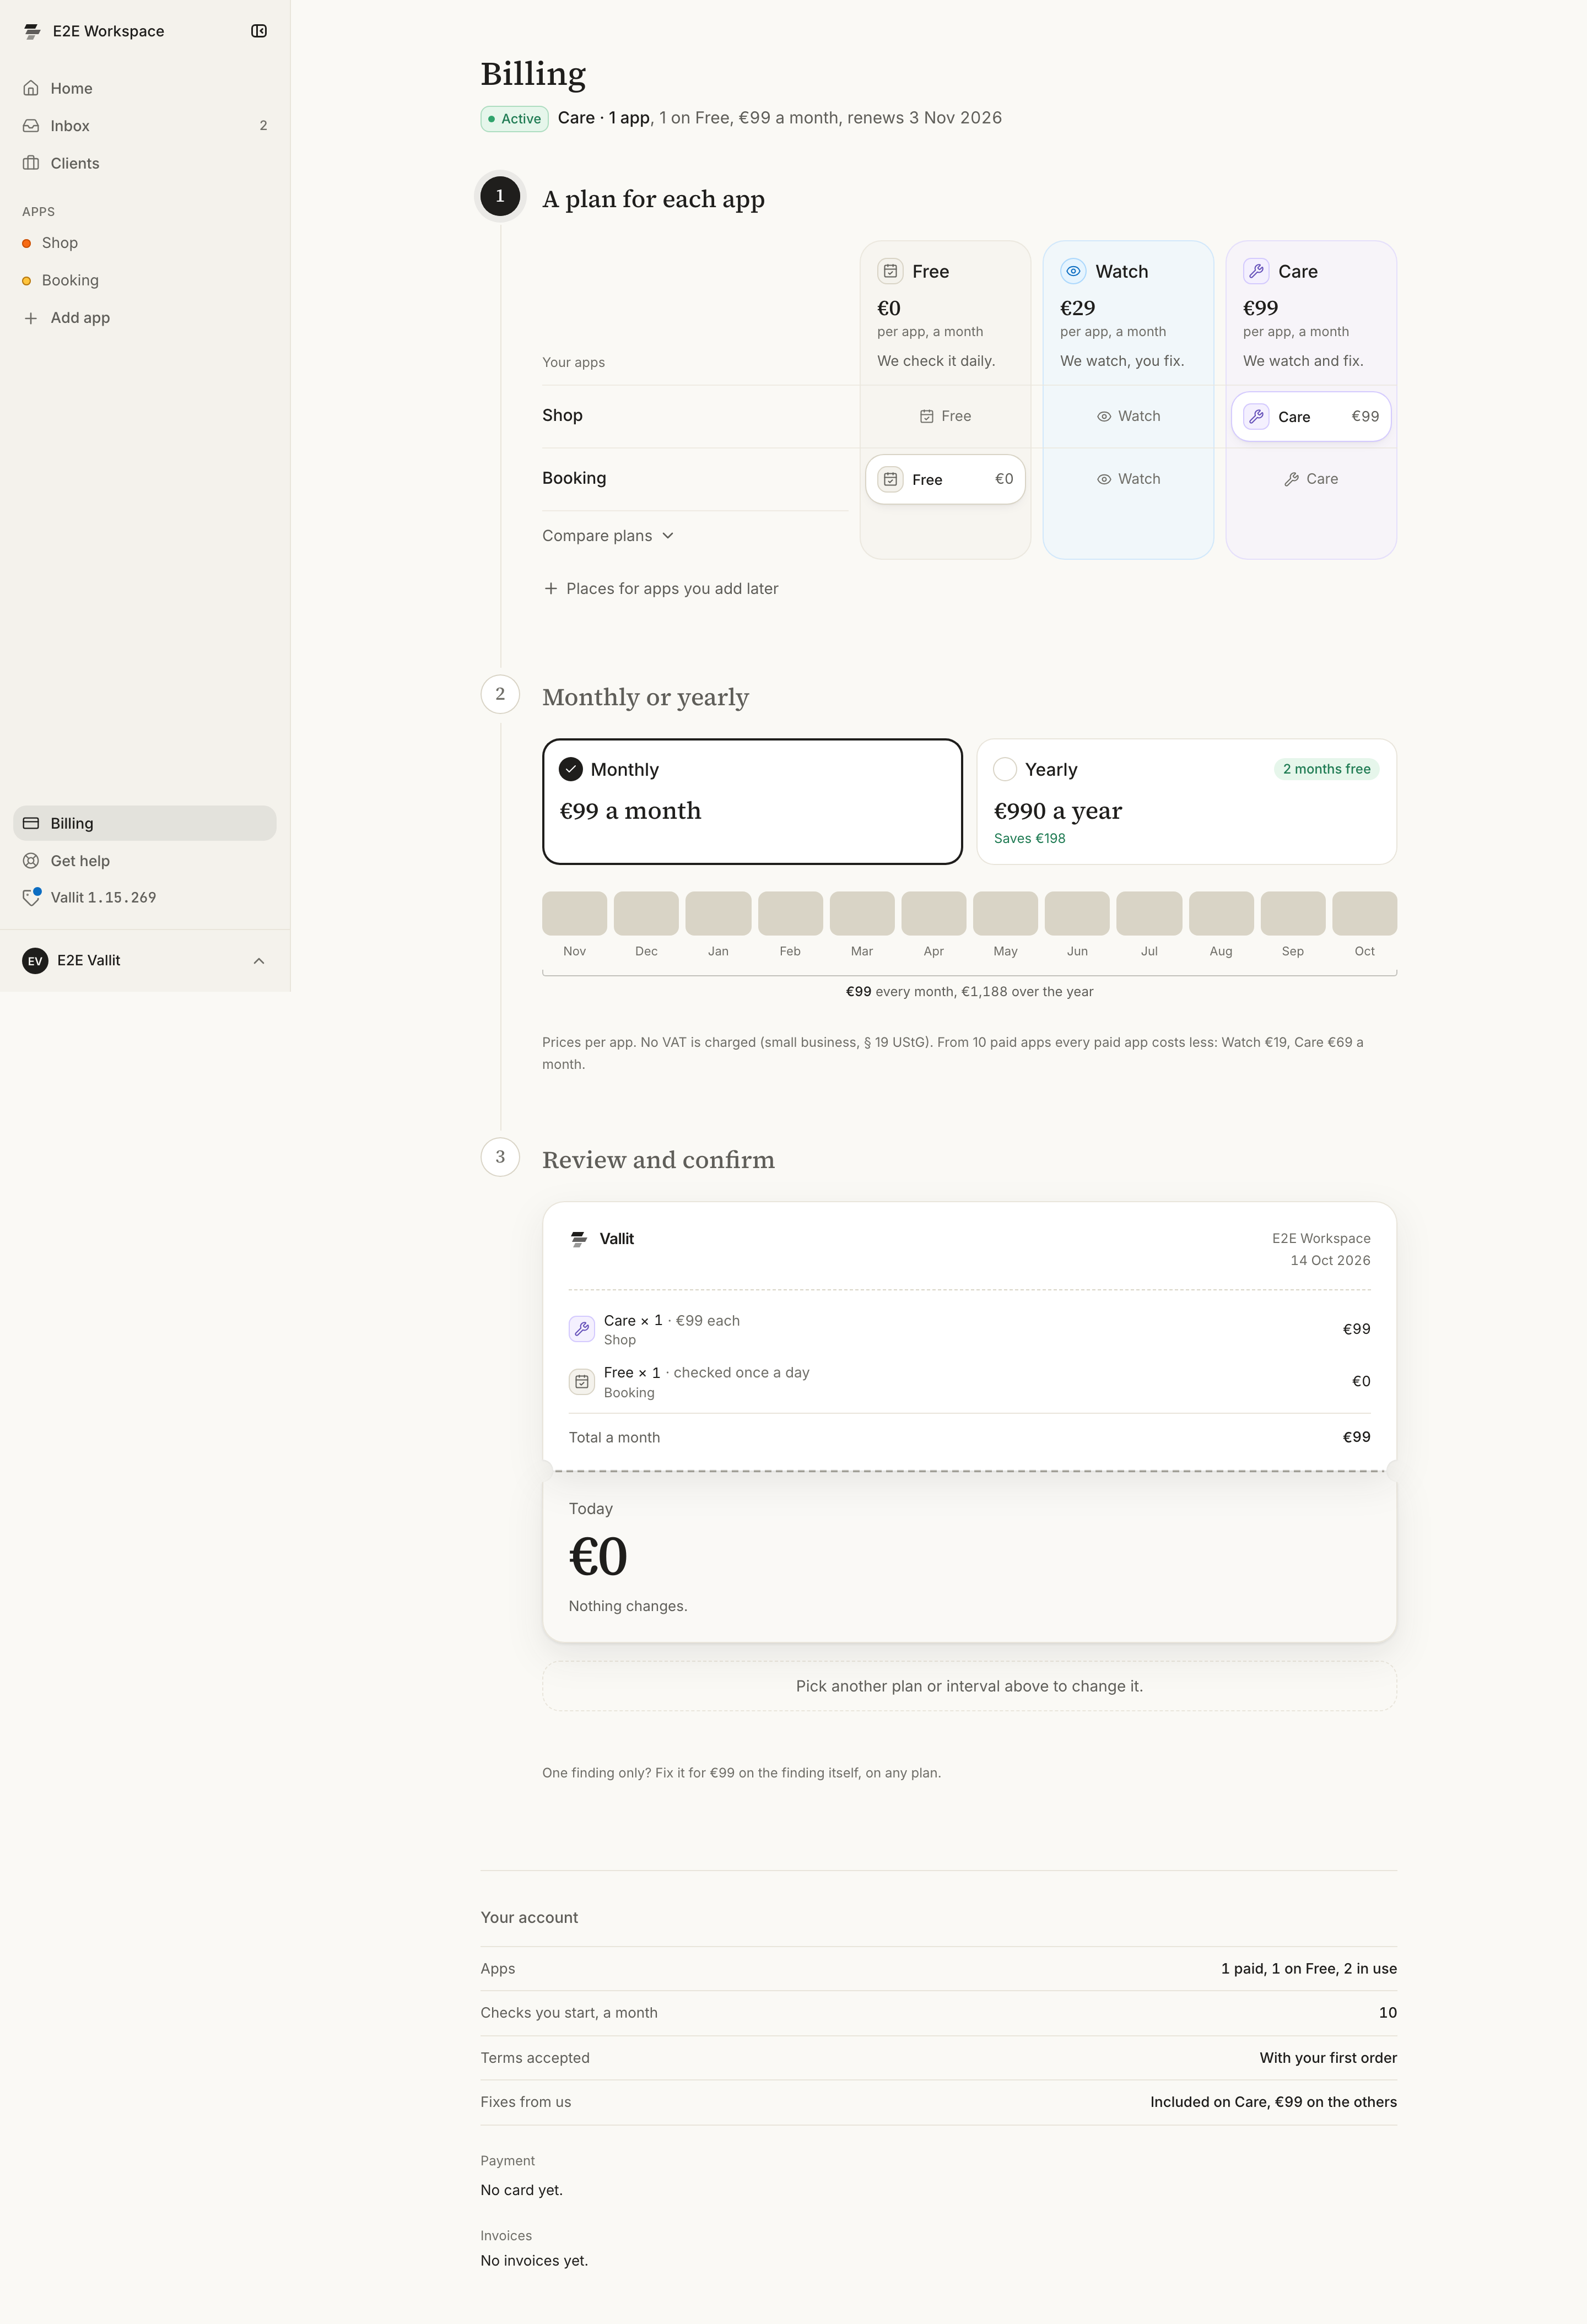1587x2324 pixels.
Task: Click the Oct month bar
Action: pos(1364,913)
